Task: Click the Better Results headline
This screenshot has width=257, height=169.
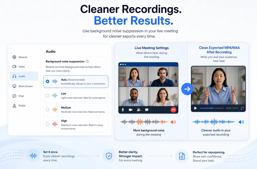Action: (134, 21)
